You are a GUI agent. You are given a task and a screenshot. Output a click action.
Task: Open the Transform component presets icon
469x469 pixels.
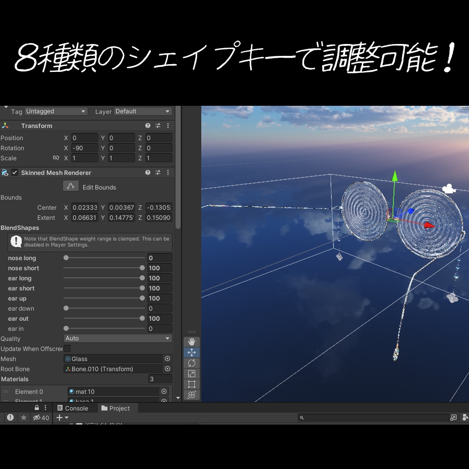158,125
